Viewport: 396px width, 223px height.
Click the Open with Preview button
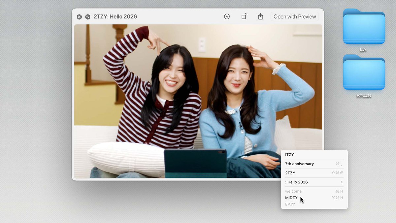(x=294, y=16)
